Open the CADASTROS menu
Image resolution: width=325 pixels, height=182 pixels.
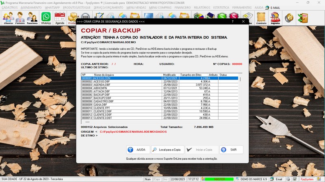[x=9, y=8]
